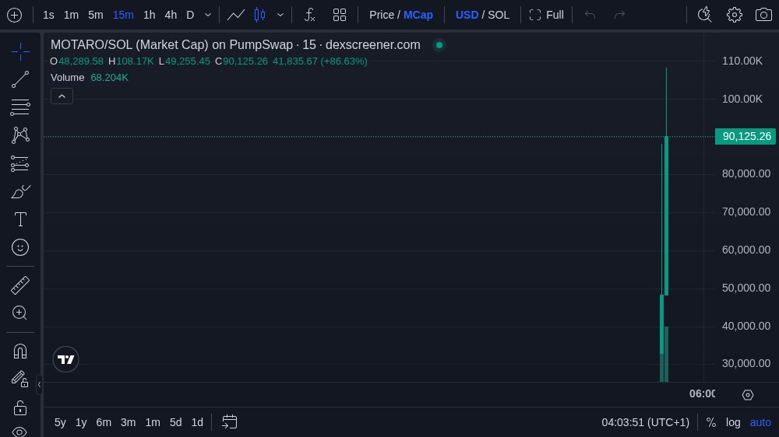Hide all drawings with eye icon
779x437 pixels.
click(20, 431)
